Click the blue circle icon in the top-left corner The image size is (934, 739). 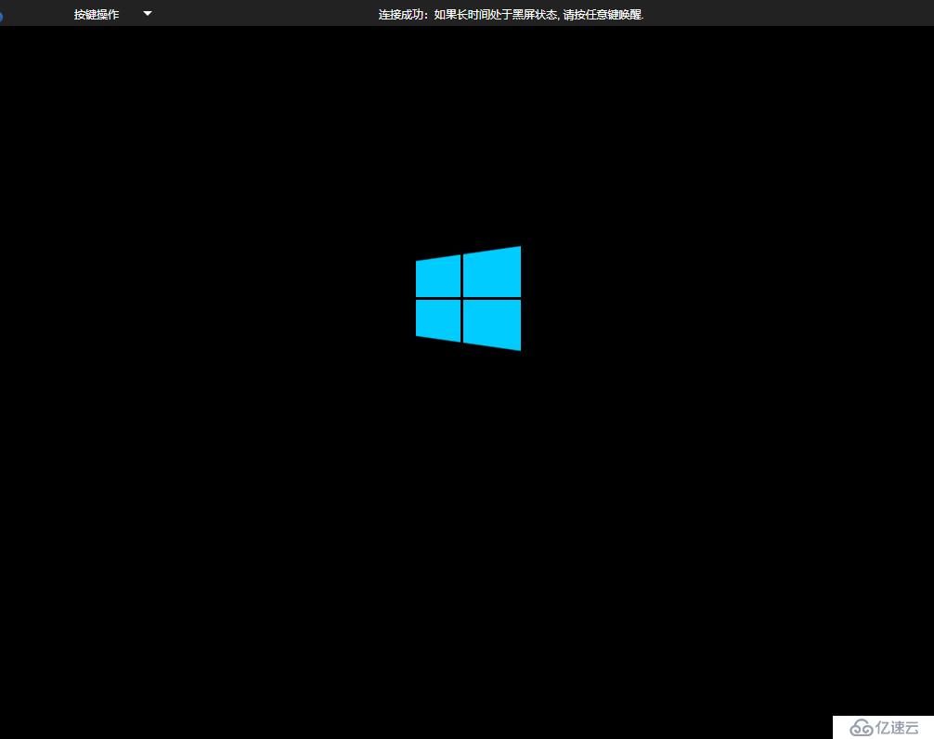coord(1,15)
